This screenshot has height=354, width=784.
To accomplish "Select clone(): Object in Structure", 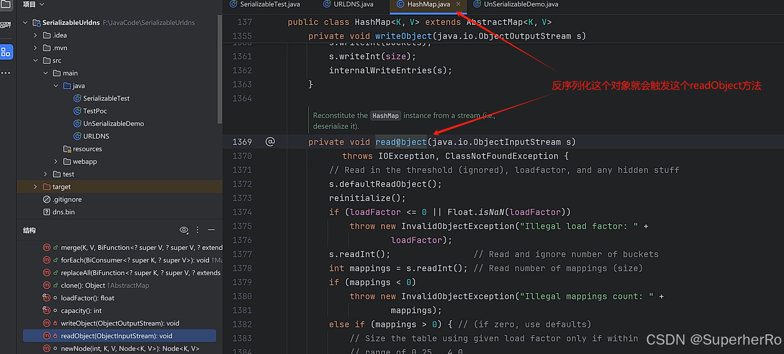I will (x=96, y=285).
